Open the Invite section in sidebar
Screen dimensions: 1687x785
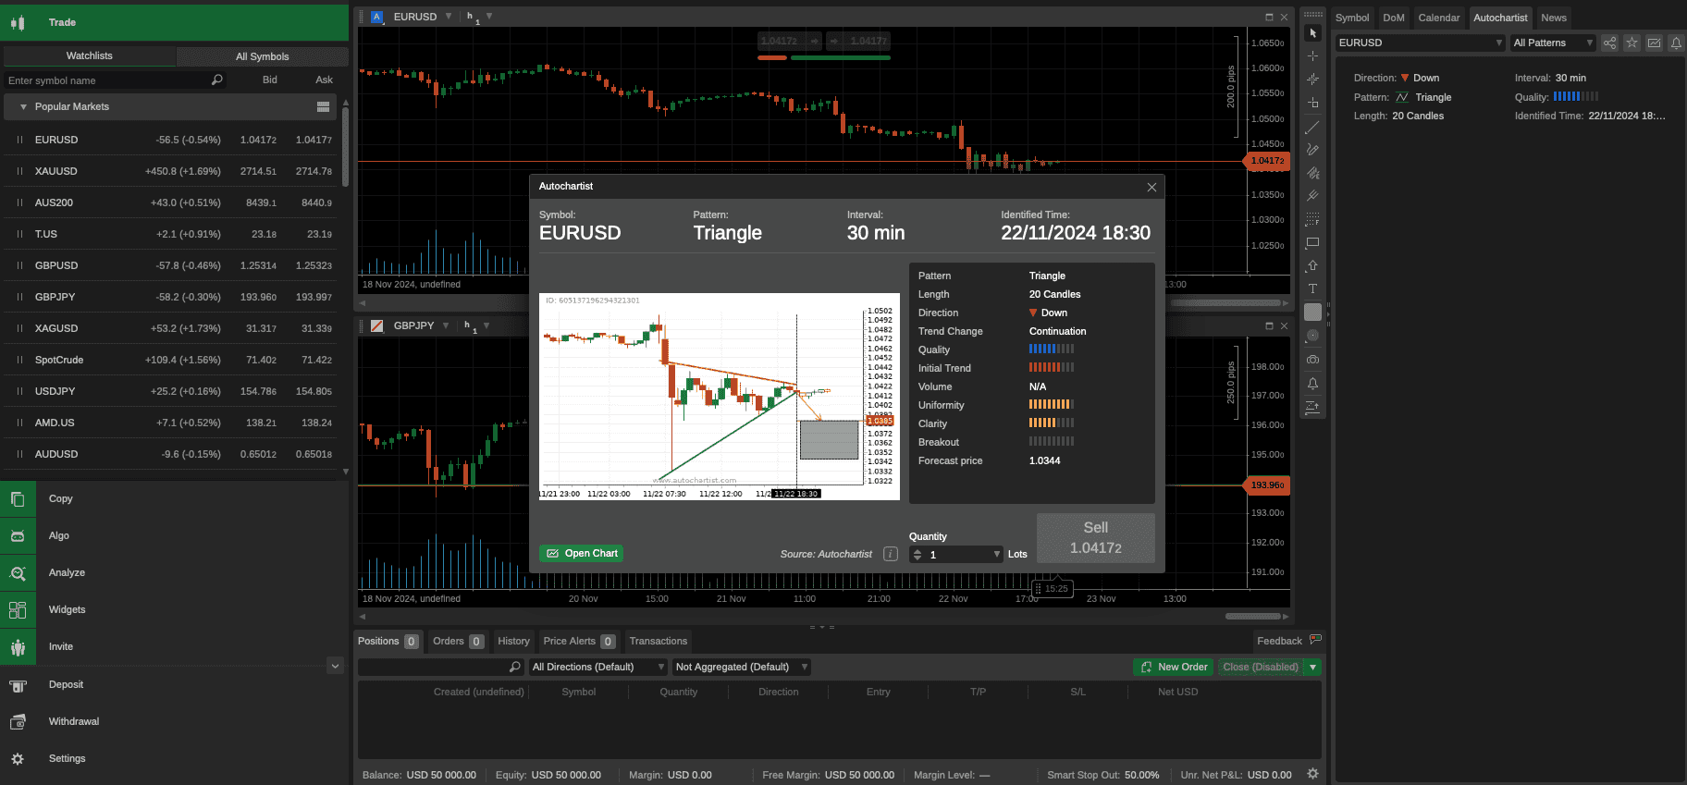coord(174,647)
